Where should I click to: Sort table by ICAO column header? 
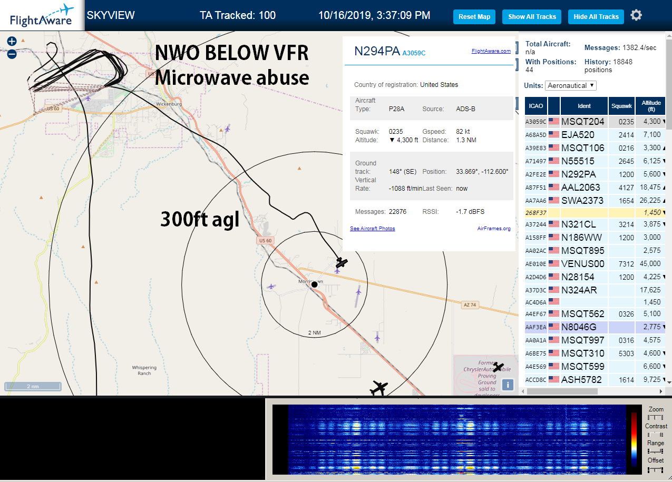(x=535, y=106)
